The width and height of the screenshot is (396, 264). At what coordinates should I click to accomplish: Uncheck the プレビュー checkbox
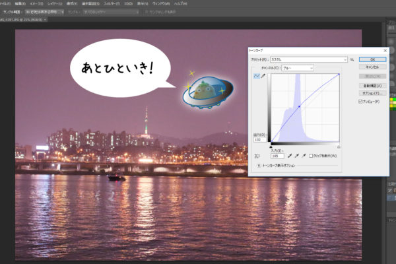click(360, 102)
